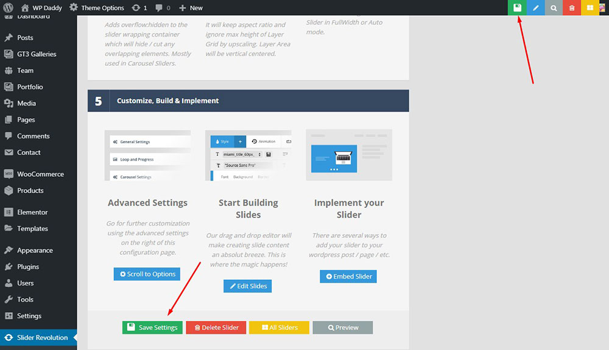Click All Sliders button
This screenshot has width=609, height=350.
pyautogui.click(x=280, y=327)
